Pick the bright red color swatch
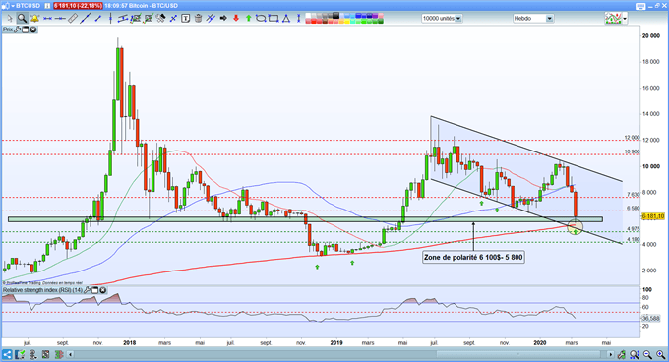 (x=314, y=21)
